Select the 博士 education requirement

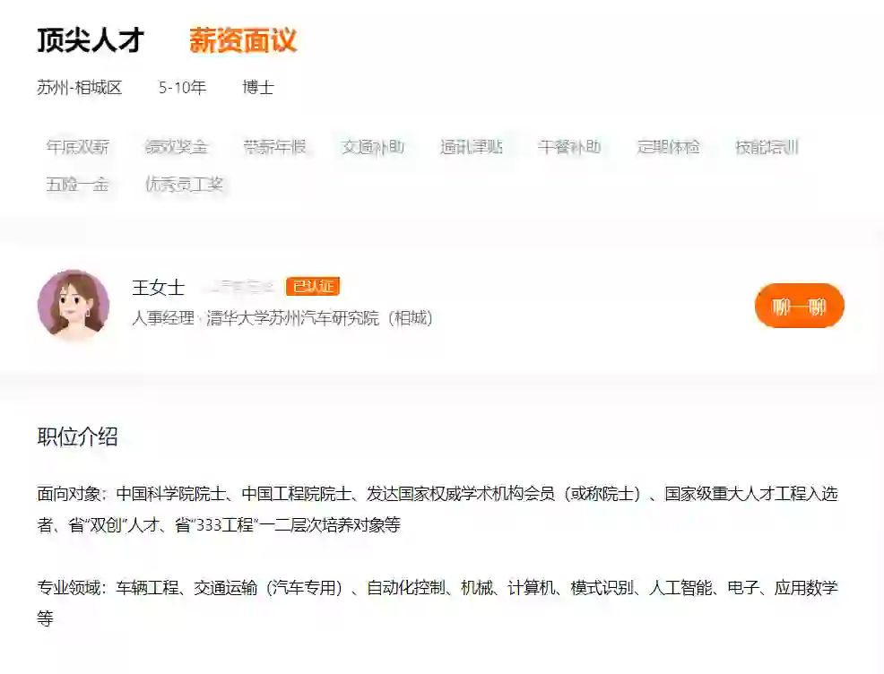[x=260, y=88]
